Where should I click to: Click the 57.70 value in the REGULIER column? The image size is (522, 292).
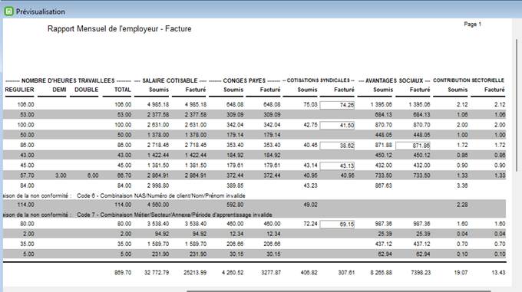pyautogui.click(x=27, y=176)
